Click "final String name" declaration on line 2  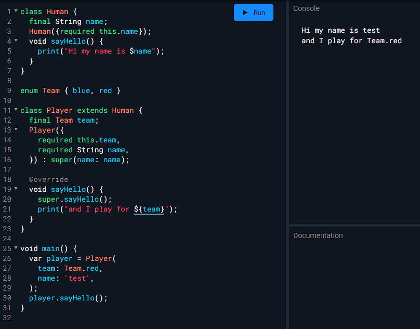pos(68,21)
